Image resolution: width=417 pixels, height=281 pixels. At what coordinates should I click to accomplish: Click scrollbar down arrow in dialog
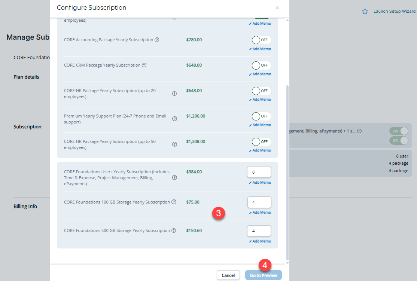tap(287, 263)
